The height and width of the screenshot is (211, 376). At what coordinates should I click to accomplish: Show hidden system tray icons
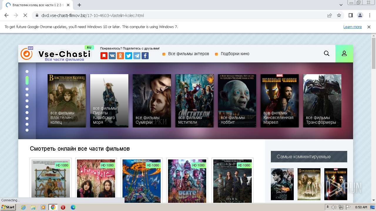click(x=328, y=207)
